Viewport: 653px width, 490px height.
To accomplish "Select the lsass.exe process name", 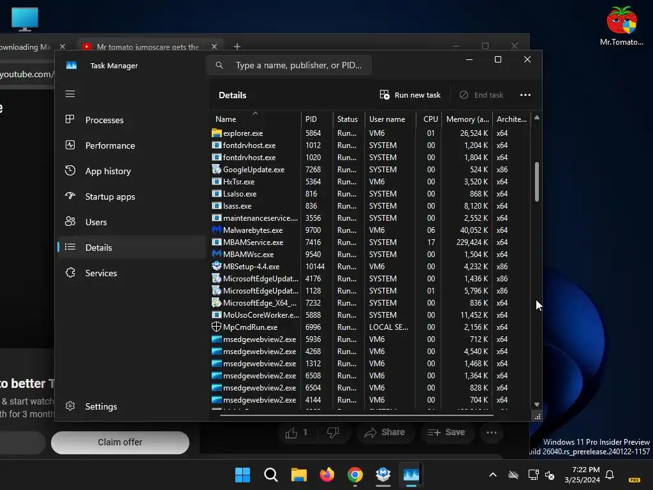I will coord(237,206).
